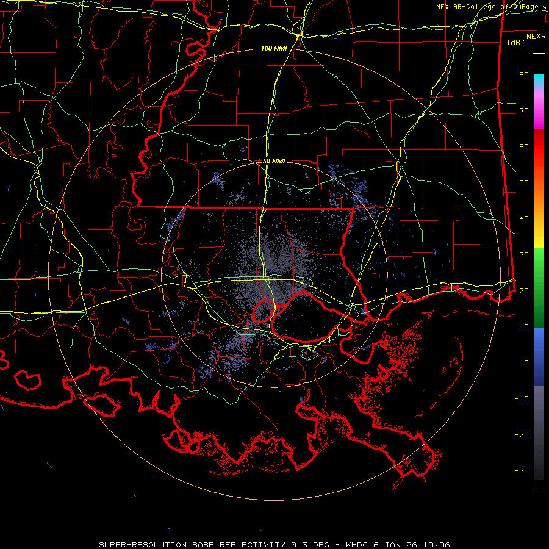
Task: Click the magenta-pink segment of the color bar
Action: point(539,109)
